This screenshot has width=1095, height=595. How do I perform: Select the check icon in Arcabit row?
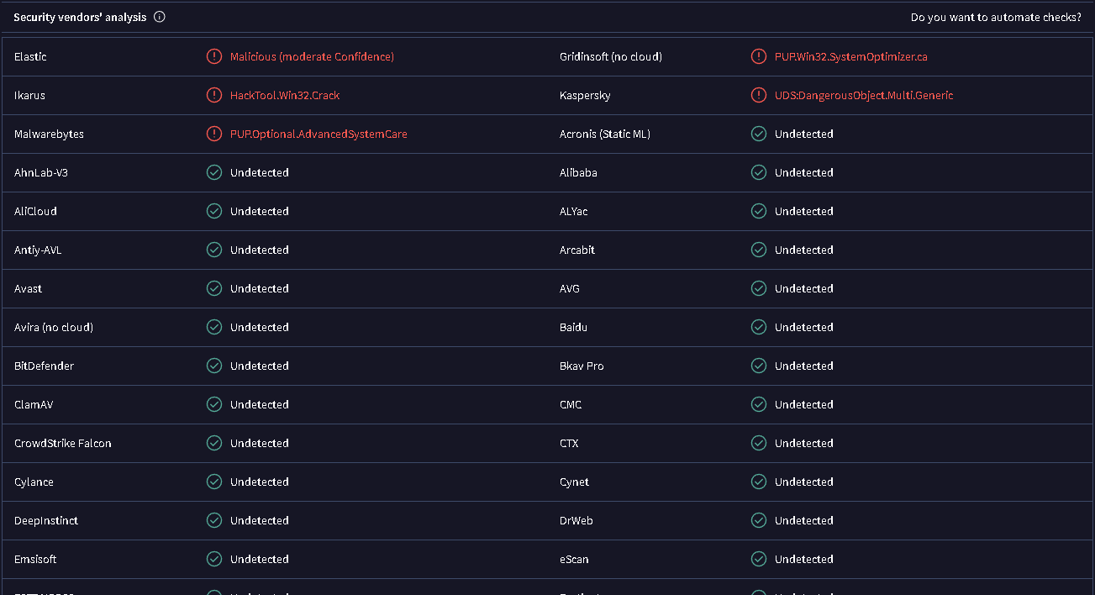click(759, 250)
